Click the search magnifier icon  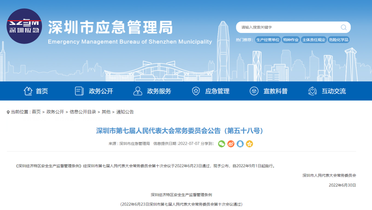pos(343,27)
